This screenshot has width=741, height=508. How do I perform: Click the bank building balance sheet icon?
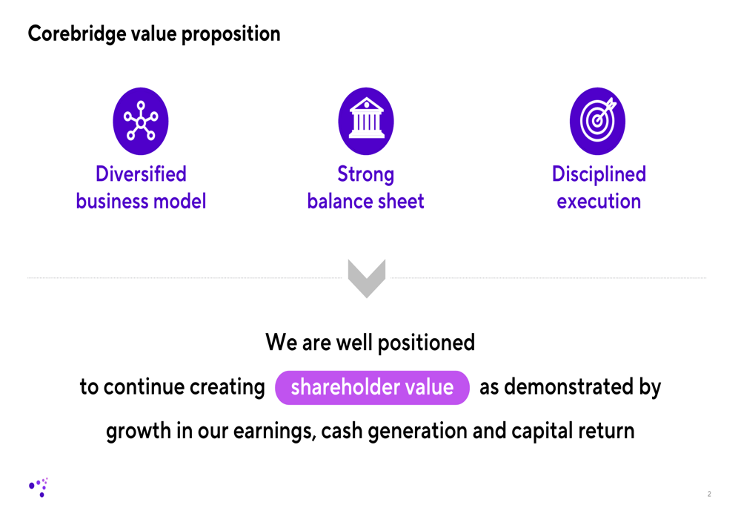tap(366, 121)
